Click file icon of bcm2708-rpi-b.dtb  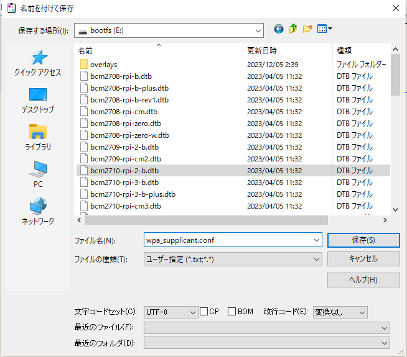[x=84, y=76]
